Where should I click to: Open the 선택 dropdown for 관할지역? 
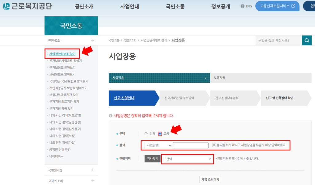(188, 159)
